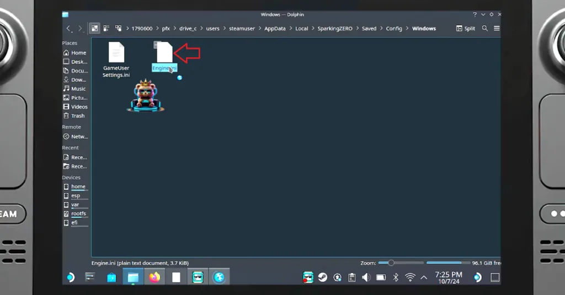Open the volume control in tray
The width and height of the screenshot is (565, 295).
click(366, 277)
